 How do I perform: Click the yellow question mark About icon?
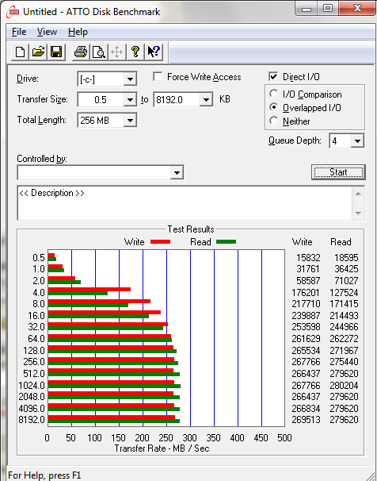pos(135,52)
